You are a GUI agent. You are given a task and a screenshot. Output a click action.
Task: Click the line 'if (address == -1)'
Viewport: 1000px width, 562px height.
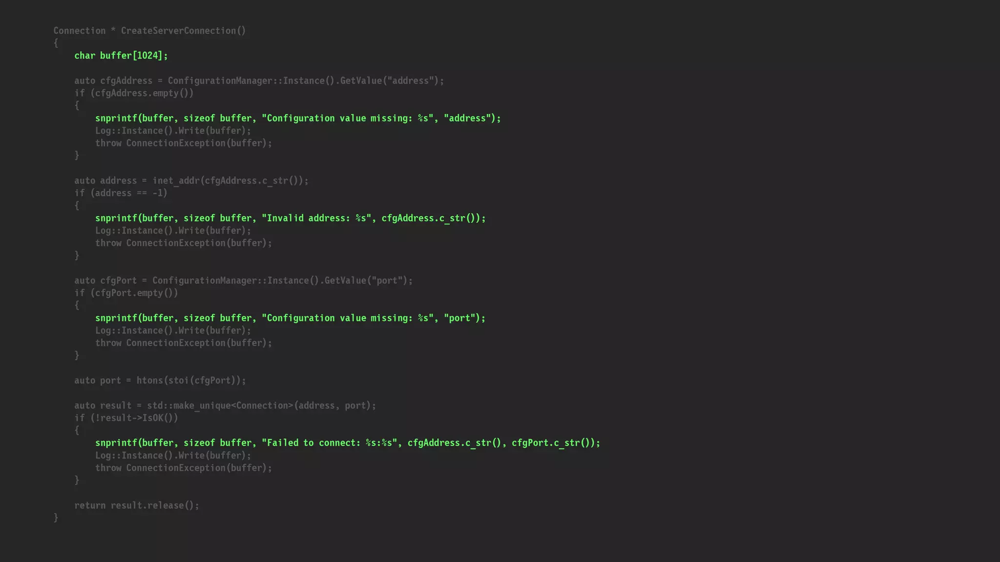coord(121,193)
